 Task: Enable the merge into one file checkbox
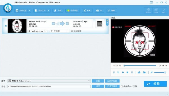pos(122,86)
